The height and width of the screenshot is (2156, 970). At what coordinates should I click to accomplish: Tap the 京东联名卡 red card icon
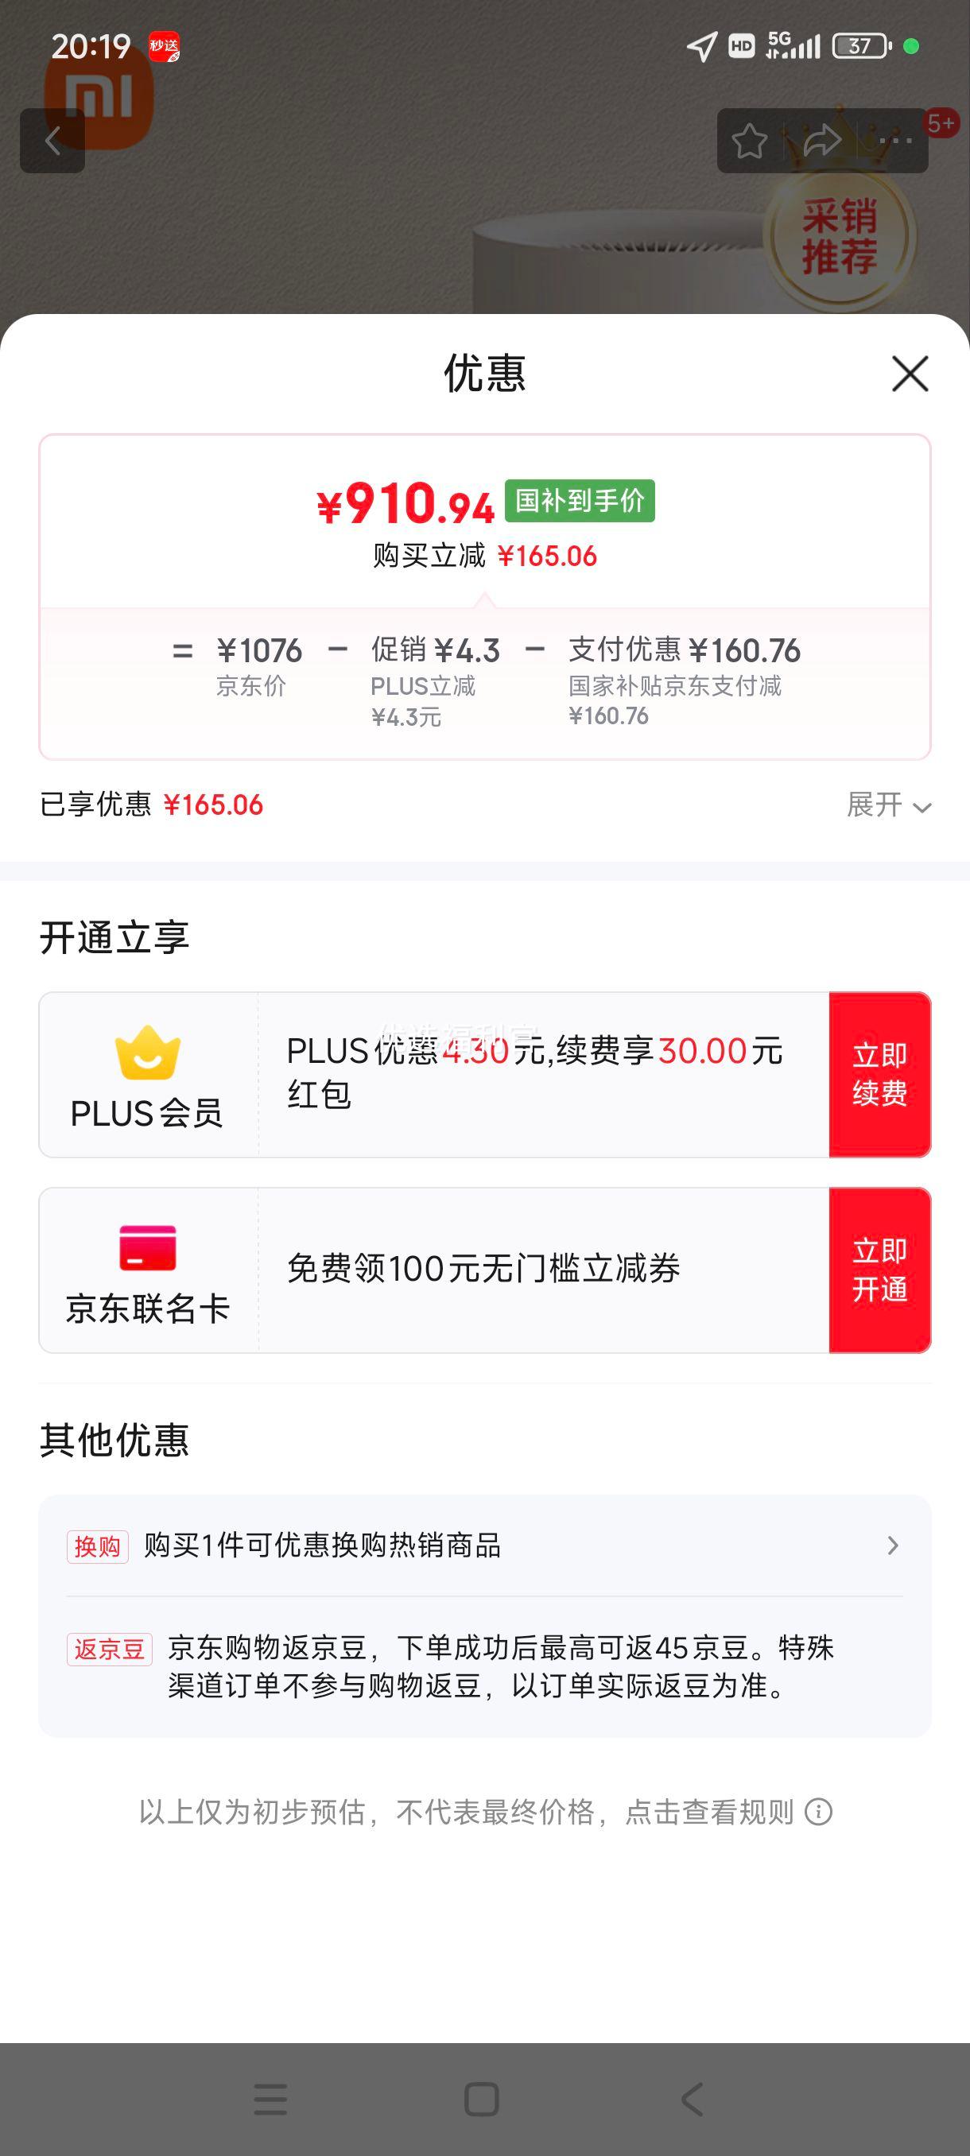pos(147,1248)
